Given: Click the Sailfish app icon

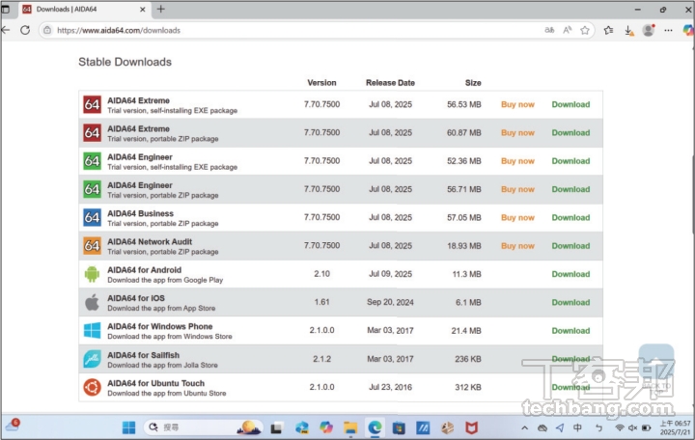Looking at the screenshot, I should 92,359.
